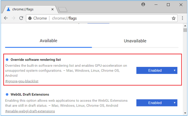This screenshot has width=188, height=116.
Task: Click the page scrollbar thumb
Action: coord(185,30)
